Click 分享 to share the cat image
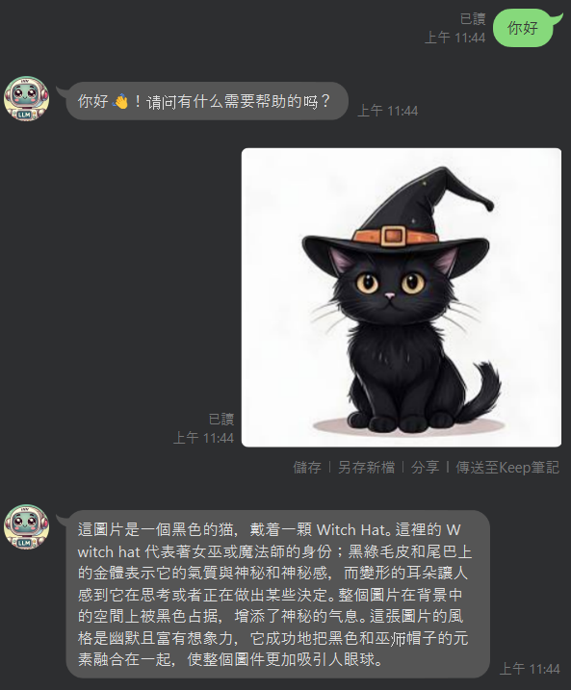The image size is (571, 690). coord(425,468)
